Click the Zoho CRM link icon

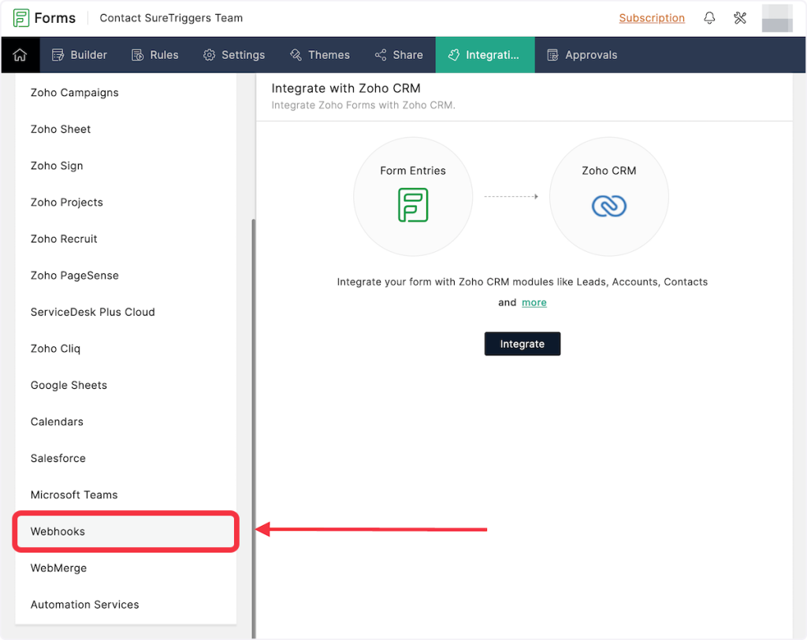click(608, 205)
